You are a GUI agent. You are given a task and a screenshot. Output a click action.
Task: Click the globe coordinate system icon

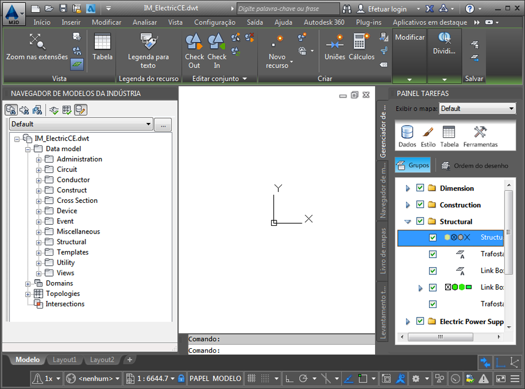(x=71, y=379)
